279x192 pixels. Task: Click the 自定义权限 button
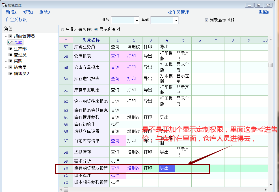pyautogui.click(x=16, y=19)
